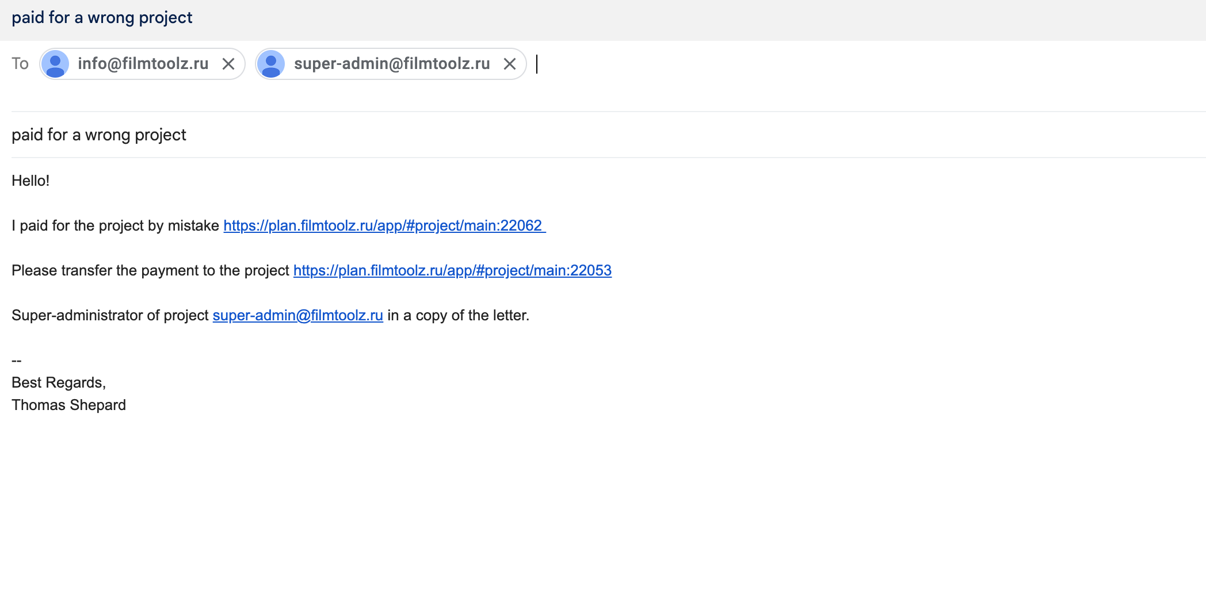Viewport: 1206px width, 609px height.
Task: Select the super-admin@filmtoolz.ru recipient chip
Action: point(391,64)
